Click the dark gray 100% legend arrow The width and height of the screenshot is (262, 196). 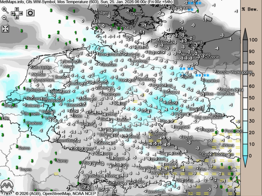click(245, 34)
